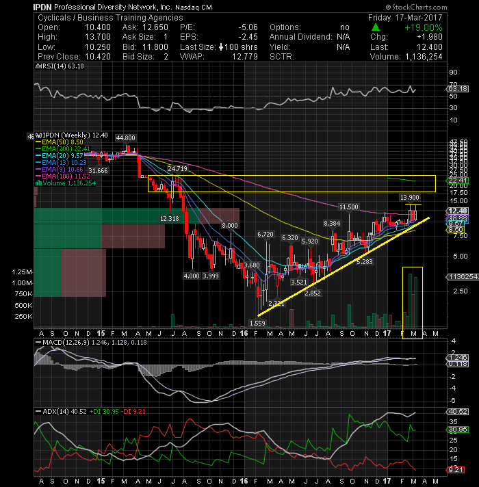Click the 8.384 price label
This screenshot has width=479, height=487.
click(x=332, y=223)
